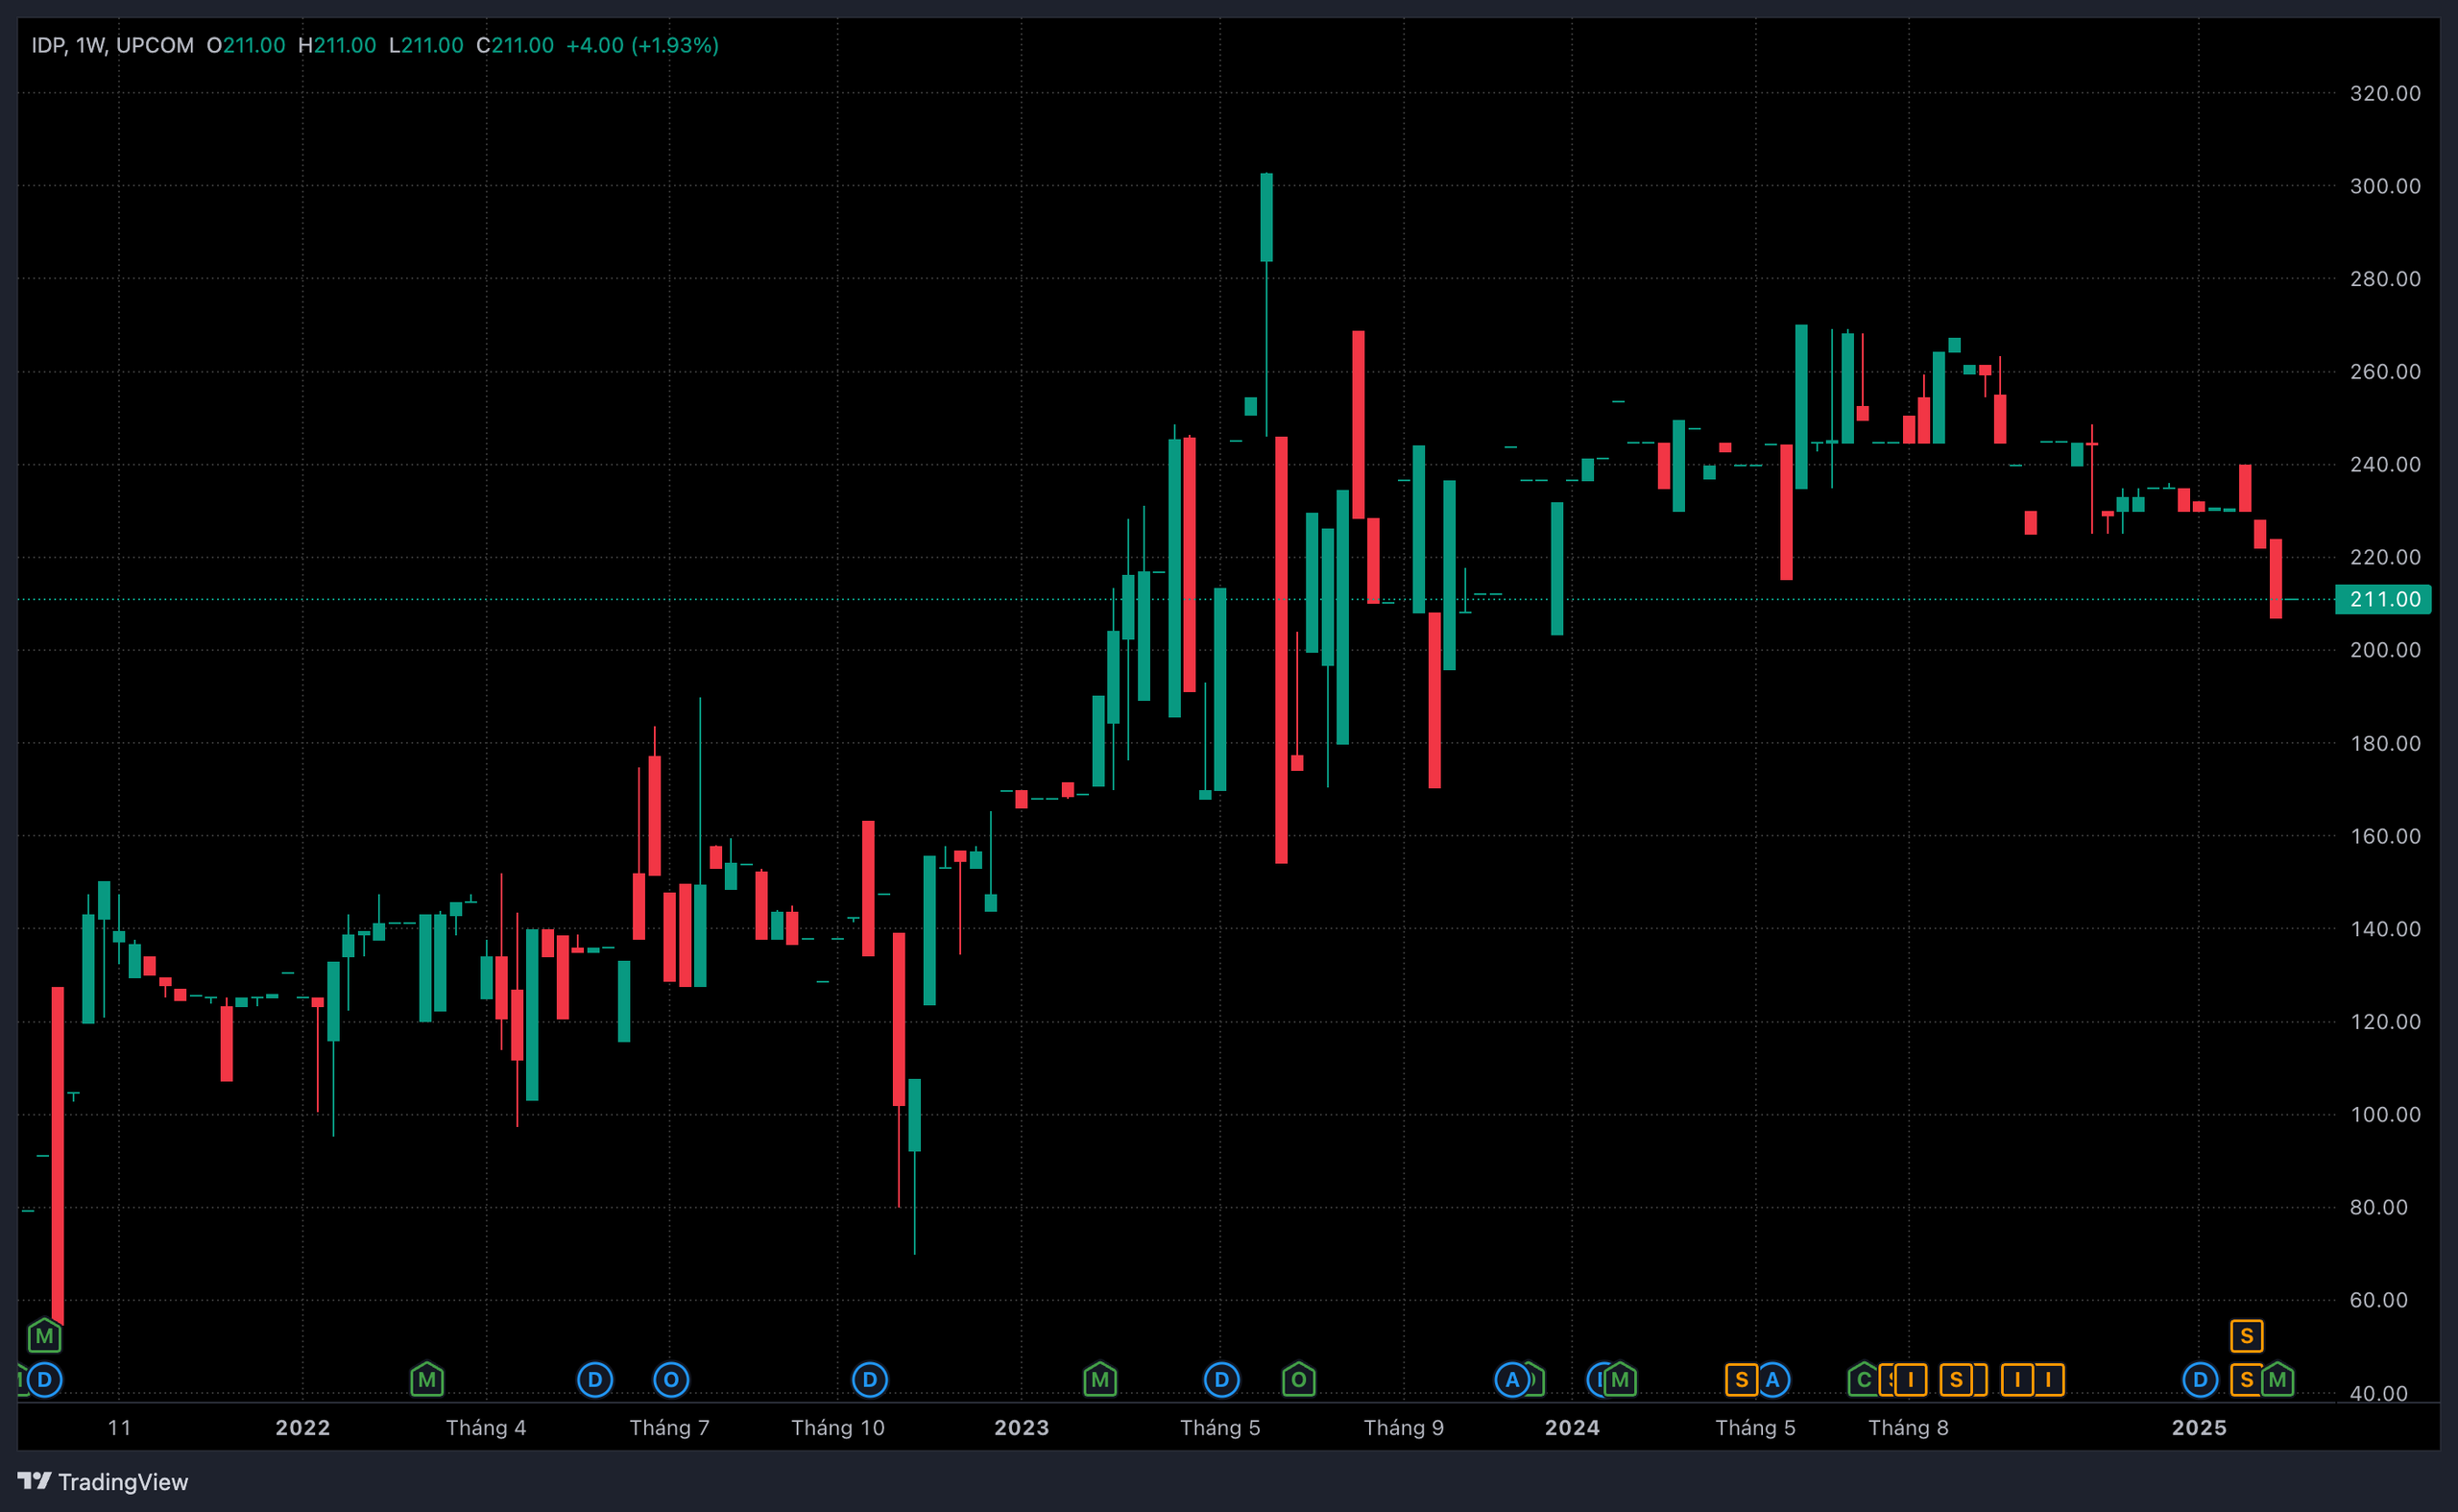Click the 60.00 price axis label
This screenshot has width=2458, height=1512.
tap(2379, 1300)
